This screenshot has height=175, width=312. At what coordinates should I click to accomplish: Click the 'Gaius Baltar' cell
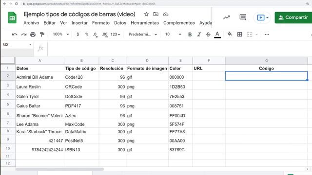39,105
